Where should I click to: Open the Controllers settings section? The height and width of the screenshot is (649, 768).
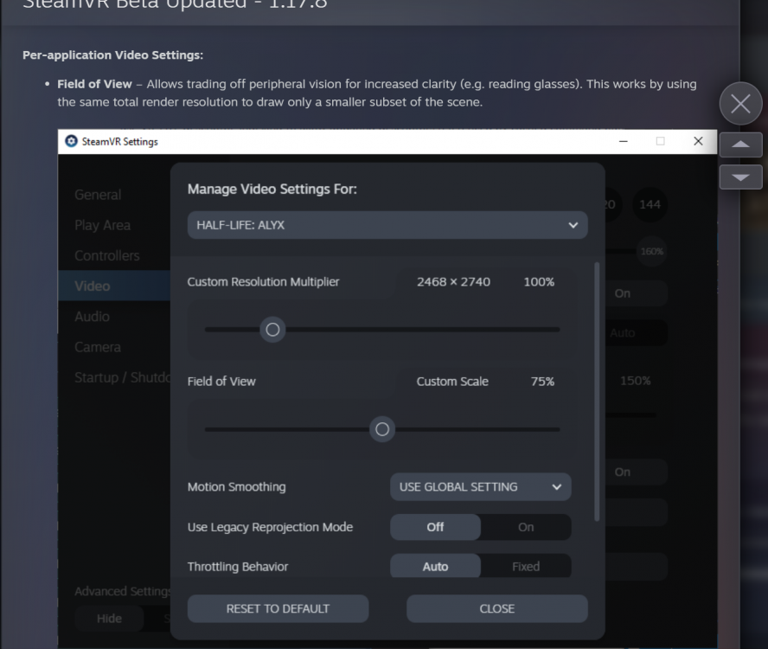click(106, 254)
